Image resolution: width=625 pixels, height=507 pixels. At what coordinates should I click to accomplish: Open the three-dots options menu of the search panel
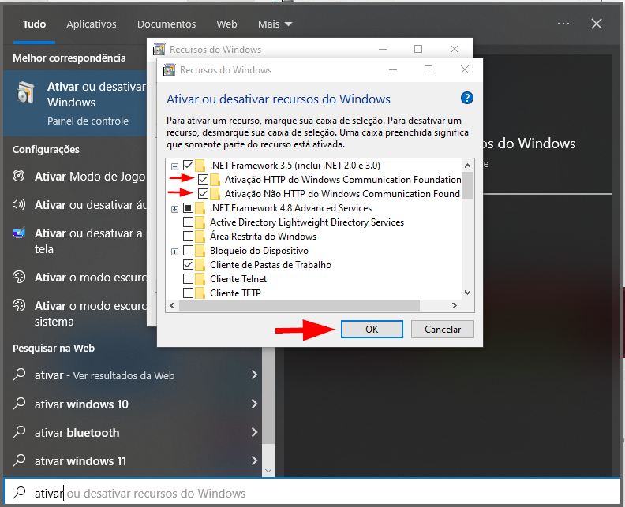tap(563, 24)
